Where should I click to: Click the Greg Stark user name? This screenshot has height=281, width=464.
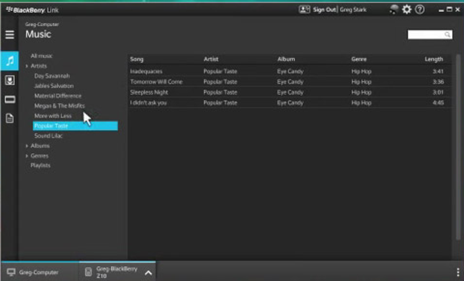click(x=353, y=10)
